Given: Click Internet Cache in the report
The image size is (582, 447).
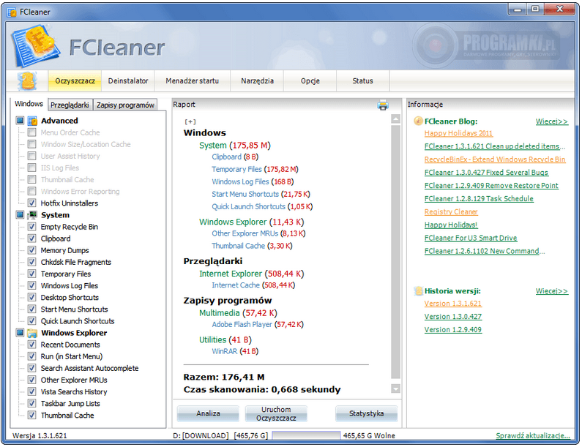Looking at the screenshot, I should pos(236,285).
